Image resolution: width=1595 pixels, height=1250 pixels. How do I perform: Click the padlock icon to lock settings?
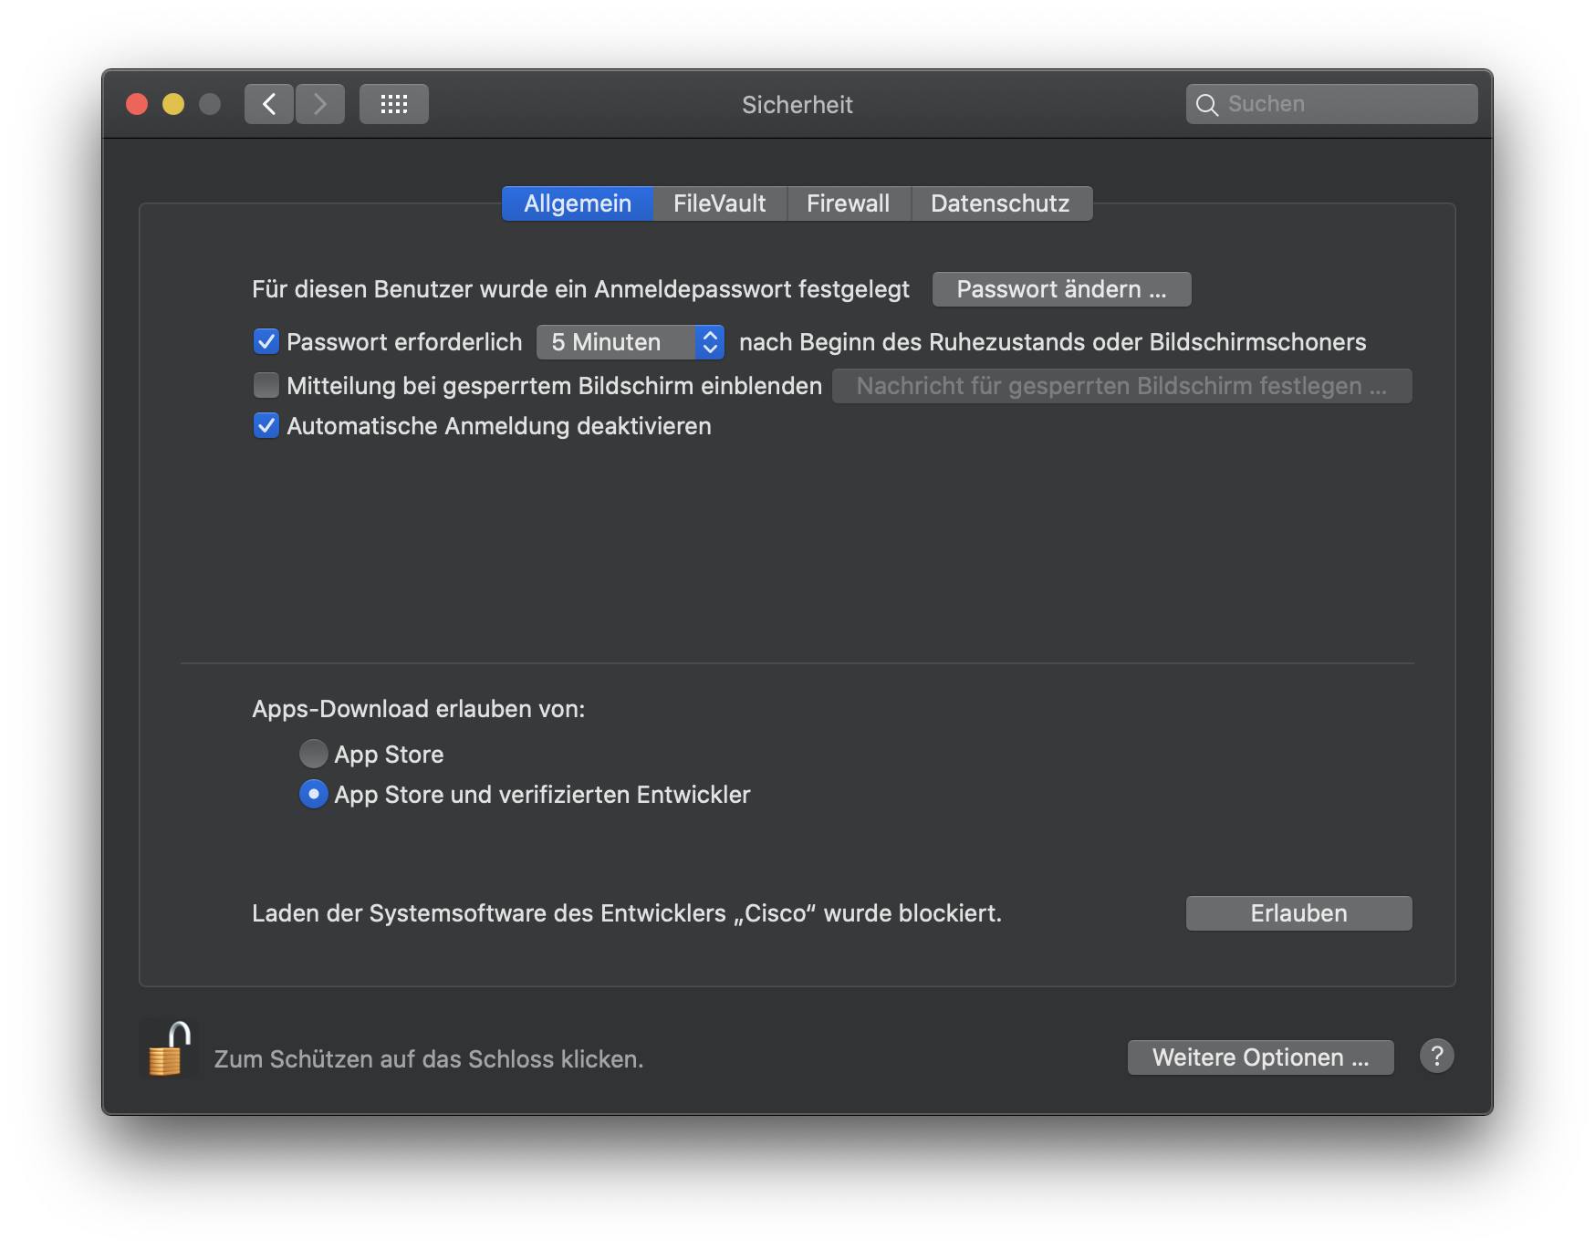[169, 1050]
